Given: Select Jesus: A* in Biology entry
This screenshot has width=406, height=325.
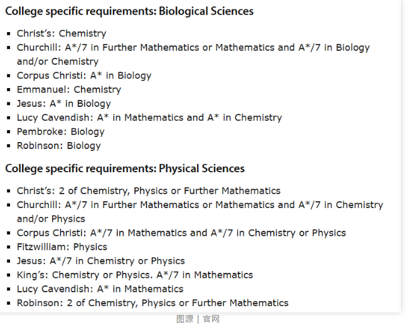Looking at the screenshot, I should pos(64,104).
